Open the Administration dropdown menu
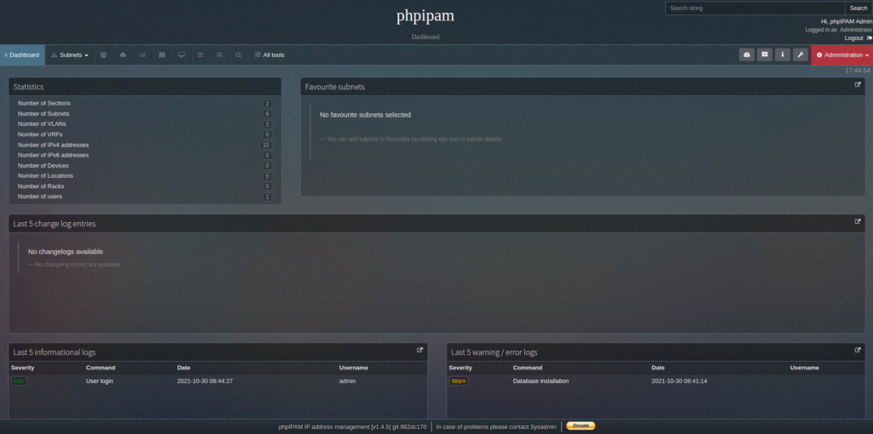 coord(841,55)
